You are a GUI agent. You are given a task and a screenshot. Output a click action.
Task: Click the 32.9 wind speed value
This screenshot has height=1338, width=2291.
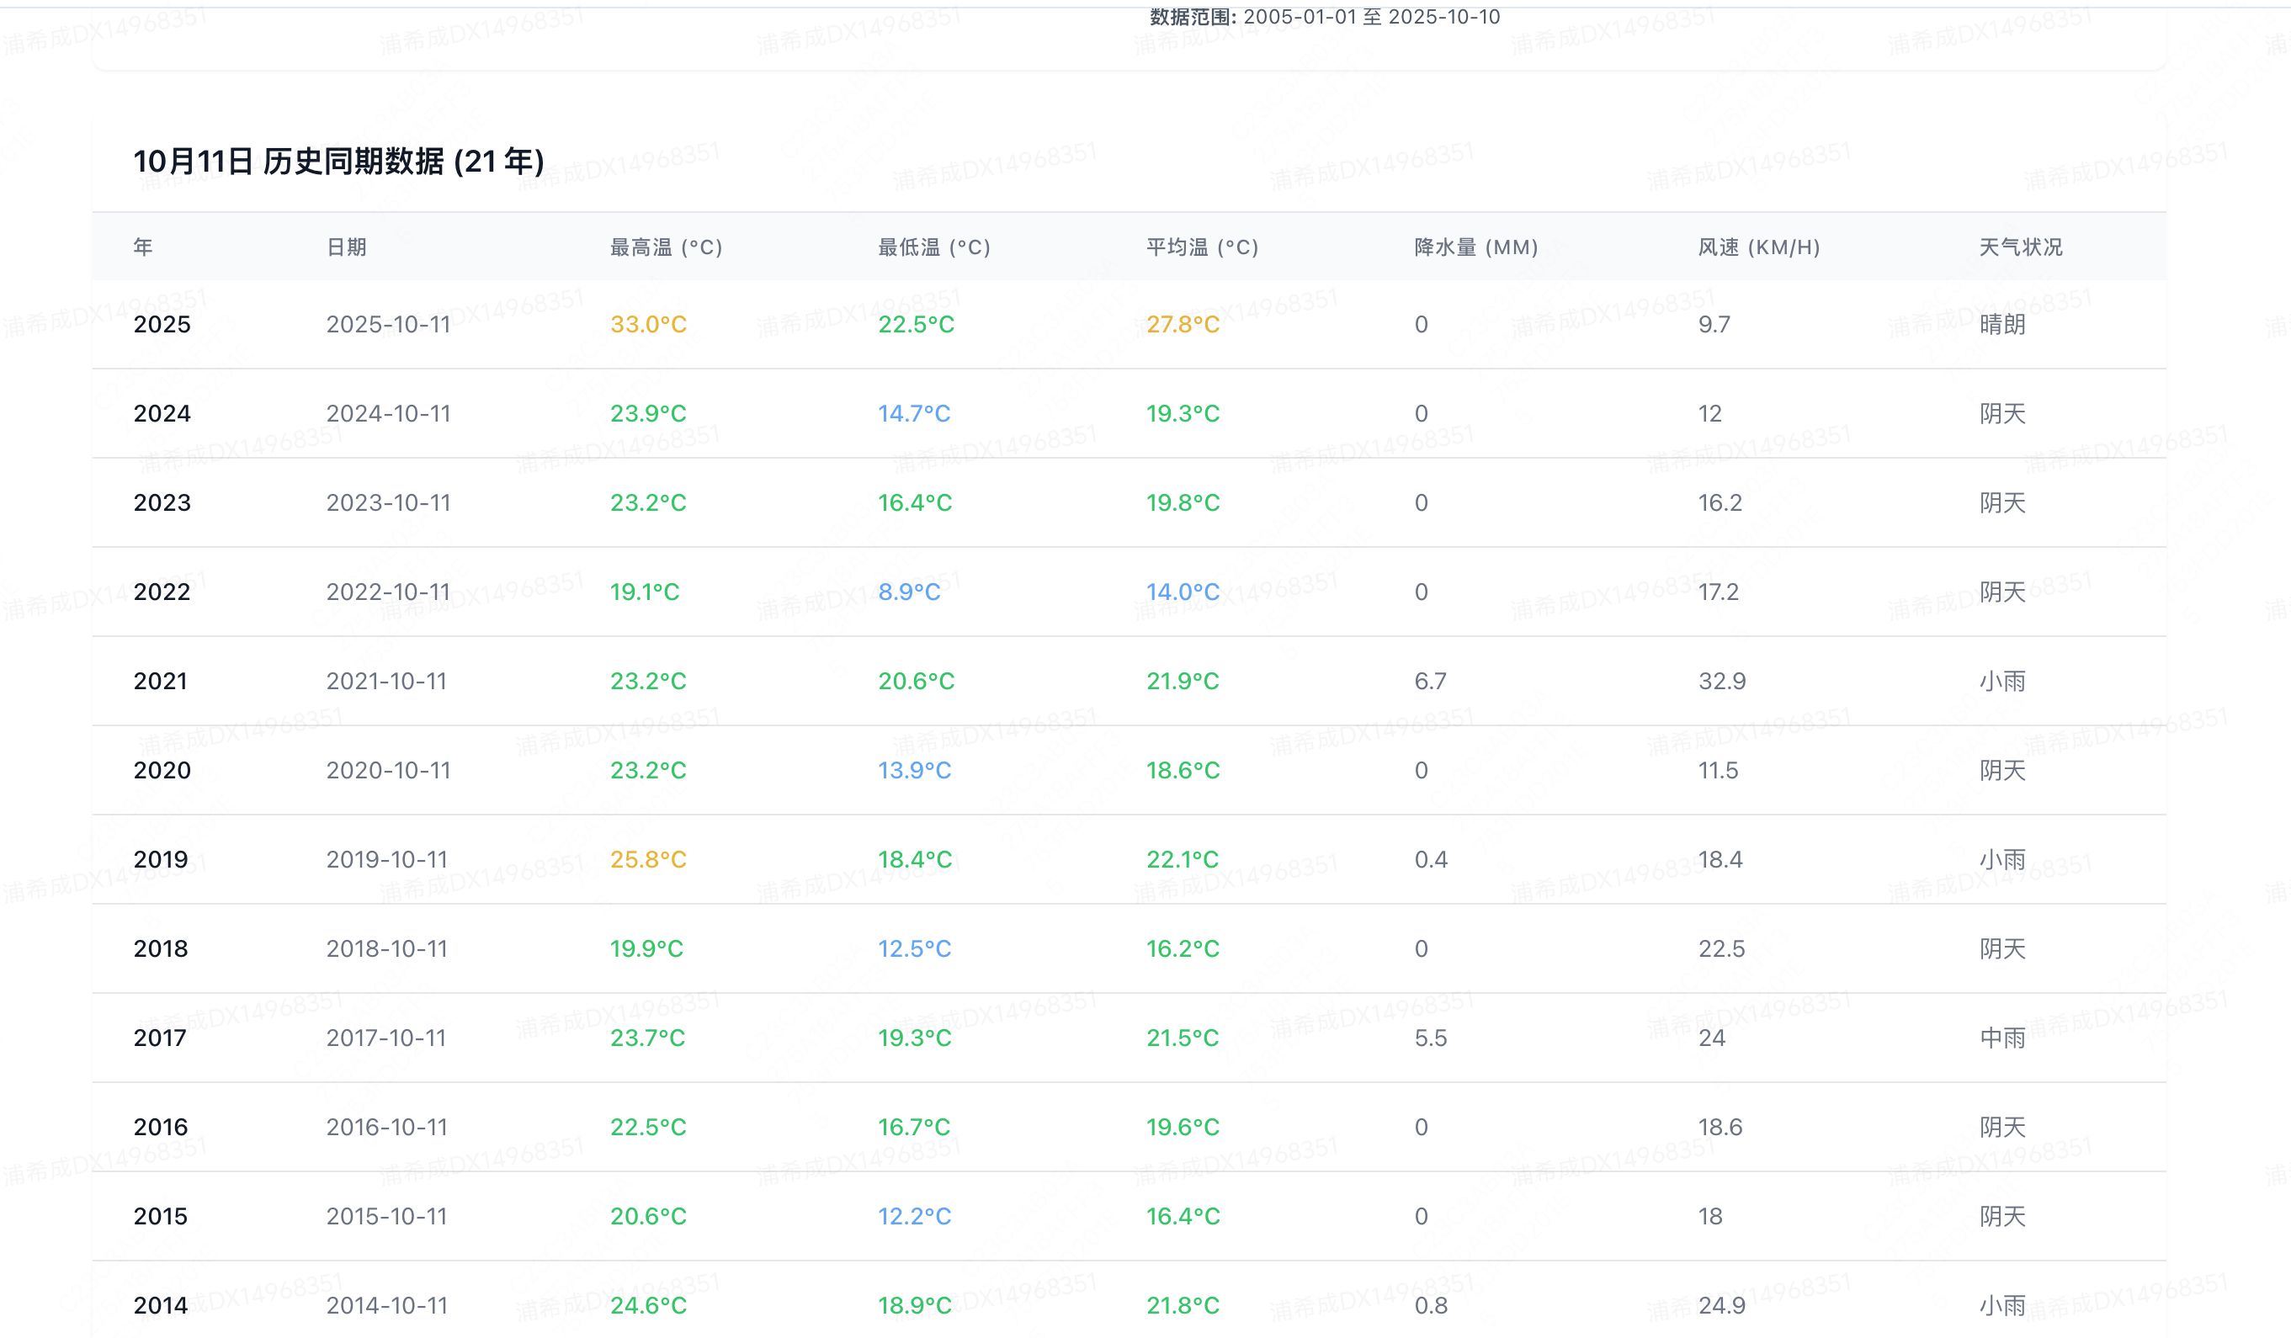pos(1722,681)
